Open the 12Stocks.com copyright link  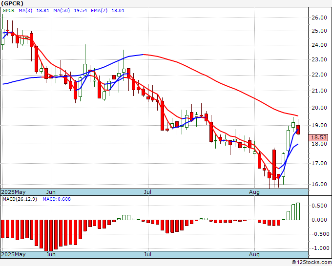[x=311, y=263]
